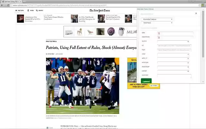Click the email share icon below the photo
Image resolution: width=206 pixels, height=129 pixels.
click(x=47, y=128)
